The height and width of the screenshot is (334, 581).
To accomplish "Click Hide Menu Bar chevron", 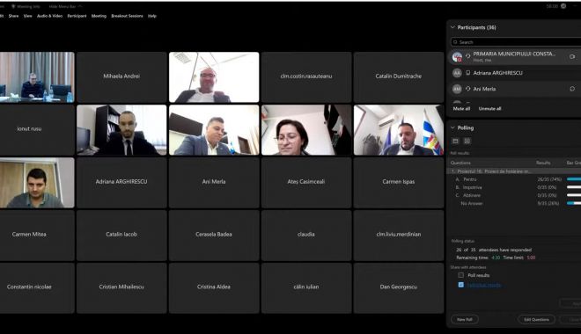I will tap(80, 6).
